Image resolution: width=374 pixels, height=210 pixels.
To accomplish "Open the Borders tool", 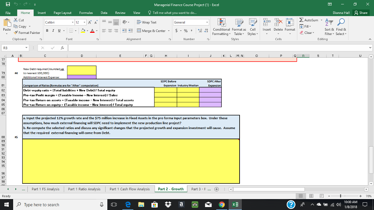I will point(71,31).
